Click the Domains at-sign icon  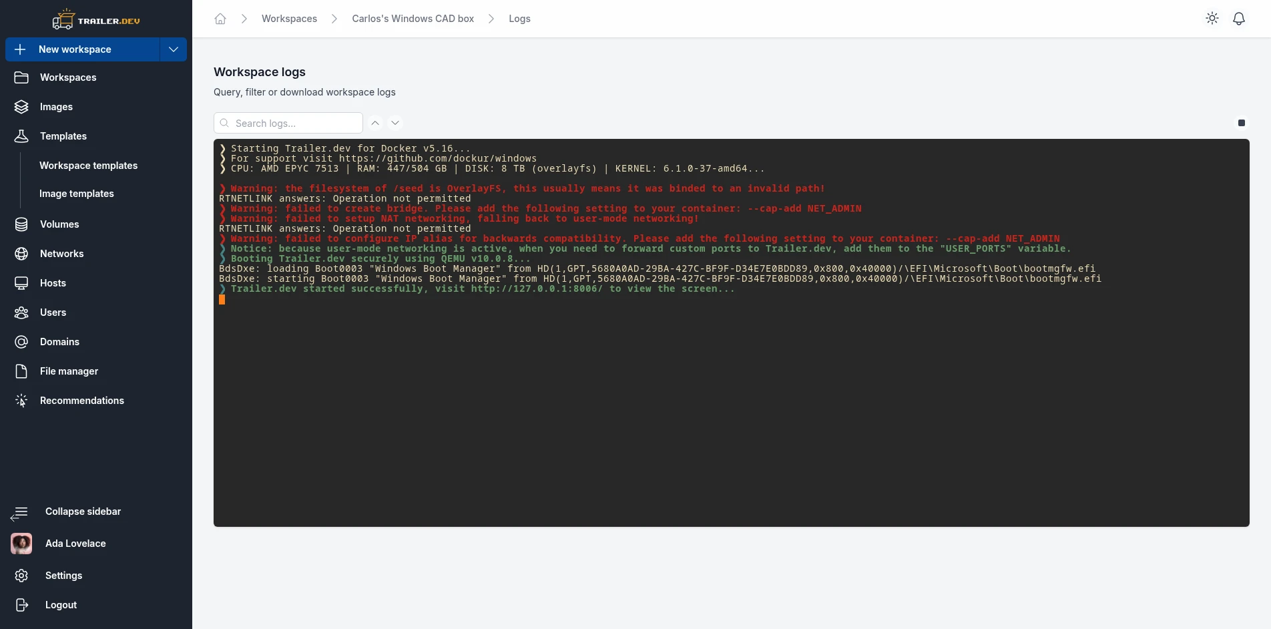tap(21, 342)
